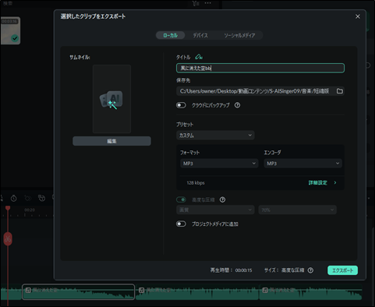The height and width of the screenshot is (307, 375).
Task: Switch to the ローカル tab
Action: [171, 35]
